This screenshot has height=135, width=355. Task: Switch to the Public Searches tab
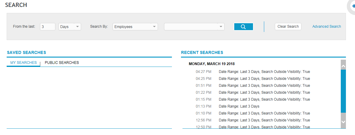click(x=62, y=63)
